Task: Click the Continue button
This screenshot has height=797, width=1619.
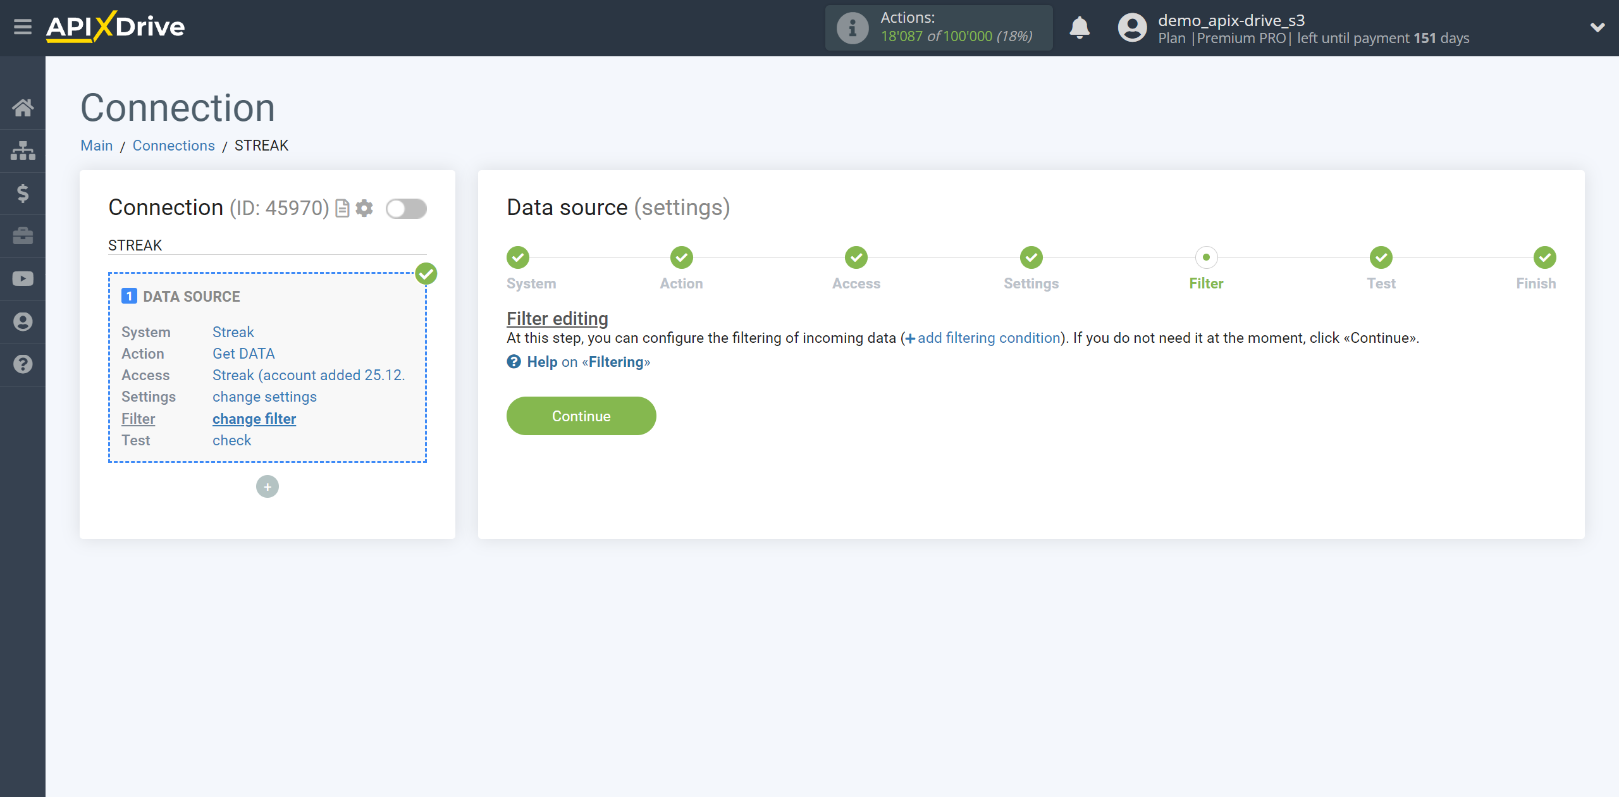Action: (581, 416)
